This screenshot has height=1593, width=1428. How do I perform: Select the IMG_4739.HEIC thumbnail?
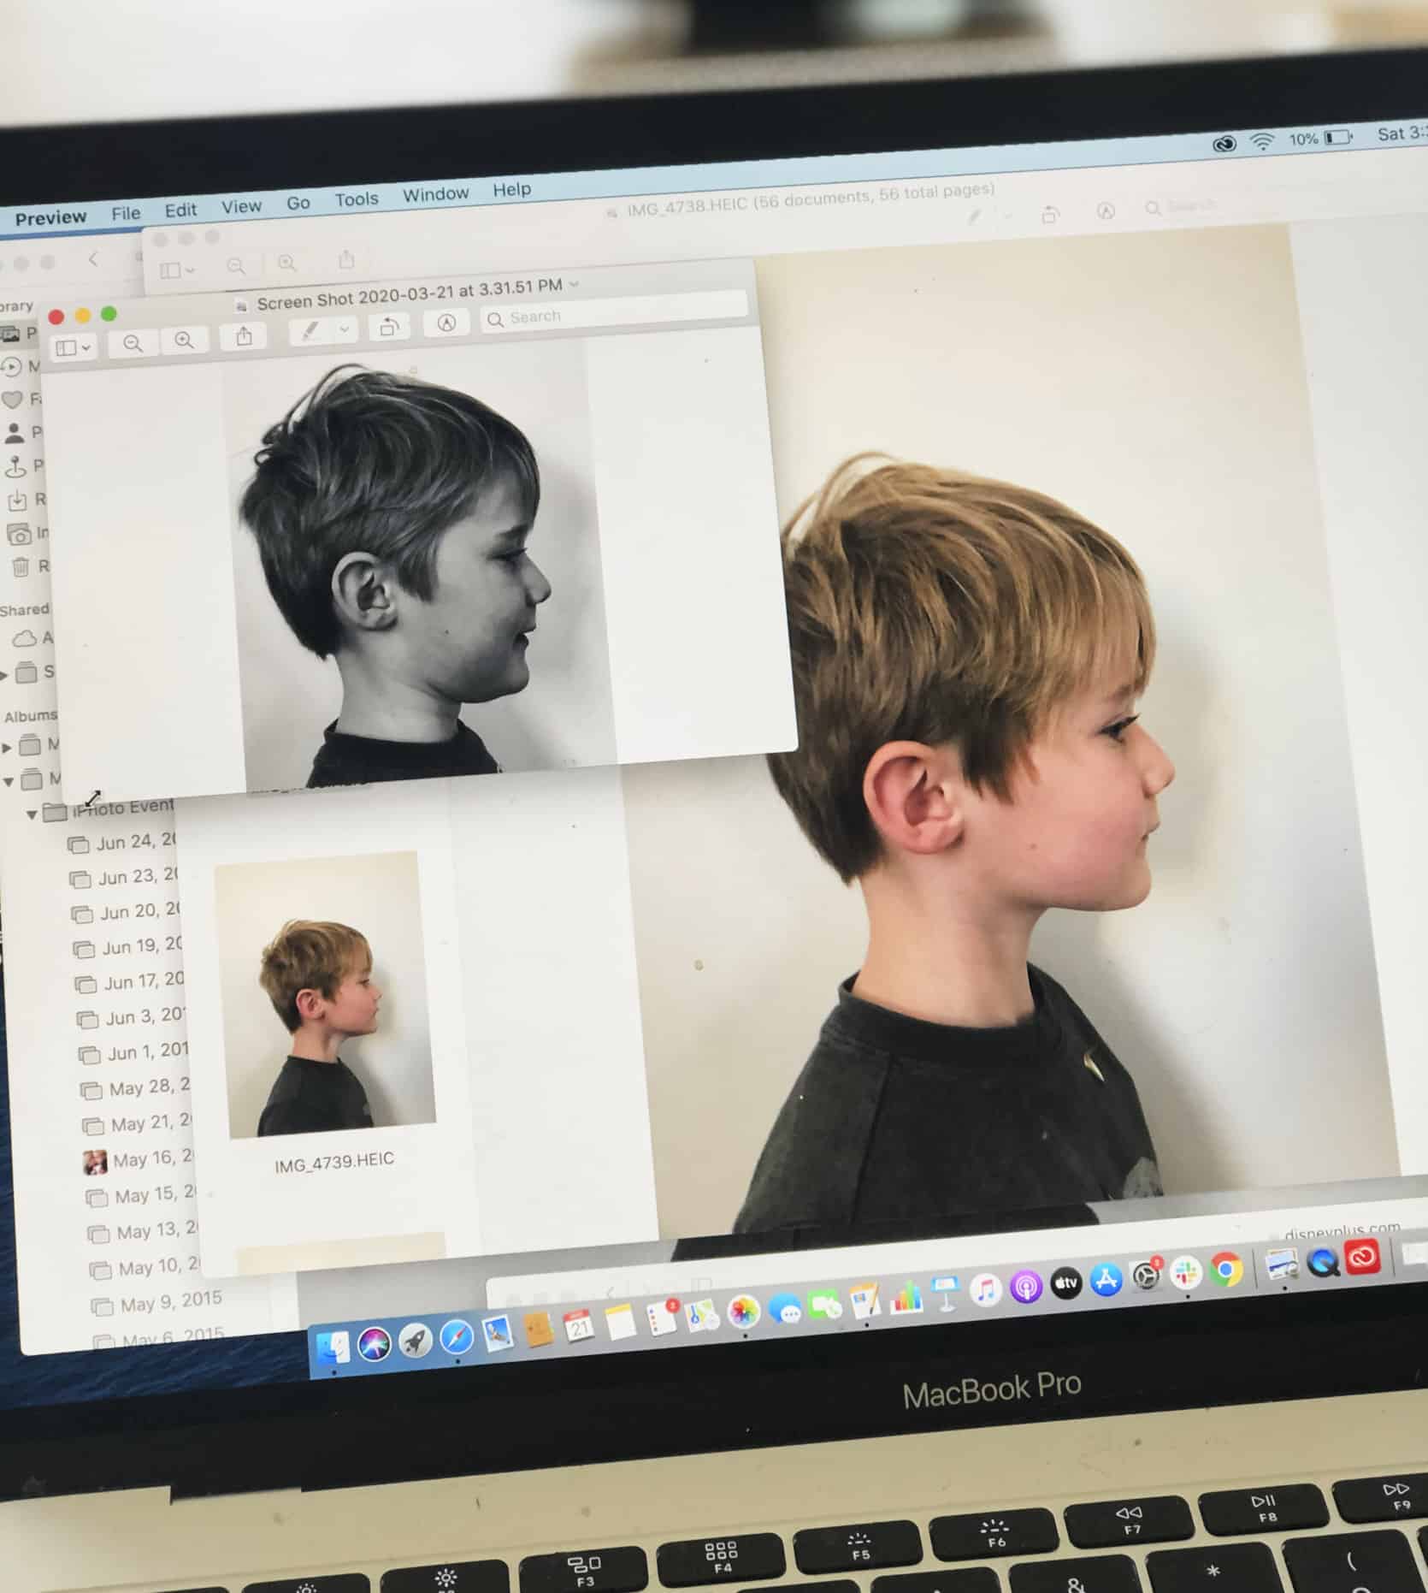tap(327, 994)
